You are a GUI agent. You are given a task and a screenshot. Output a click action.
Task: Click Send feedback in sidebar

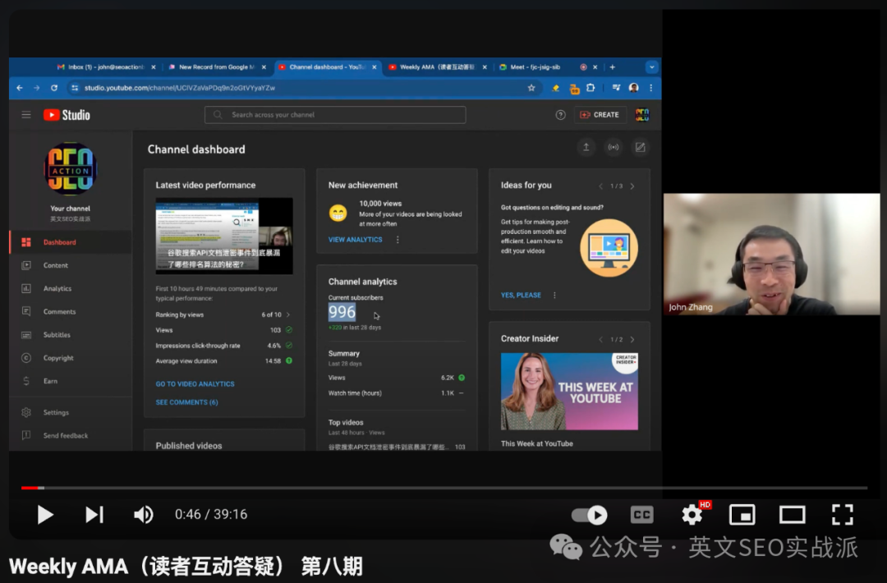pos(71,435)
